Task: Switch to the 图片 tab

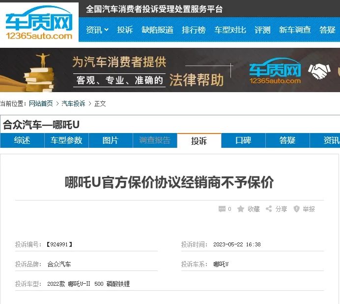Action: pyautogui.click(x=111, y=140)
